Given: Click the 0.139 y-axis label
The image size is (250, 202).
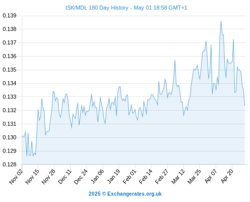Looking at the screenshot, I should coord(10,16).
